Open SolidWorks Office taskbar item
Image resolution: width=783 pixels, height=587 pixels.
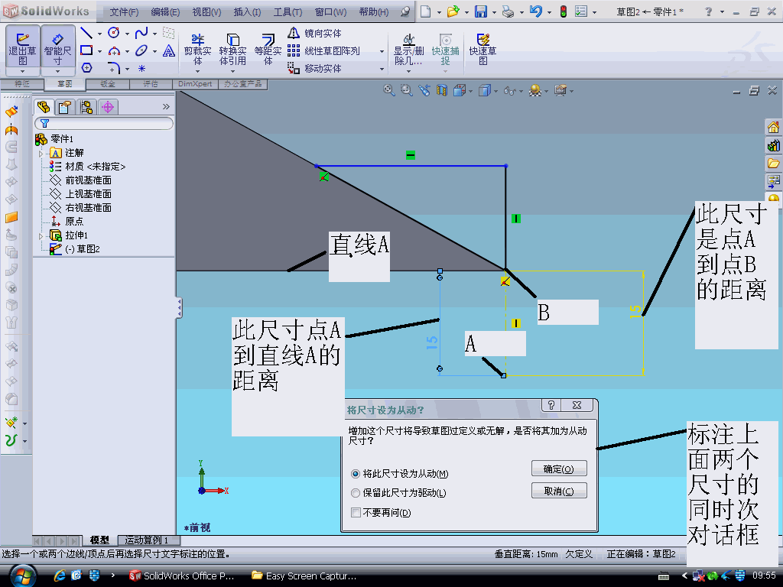pos(182,576)
